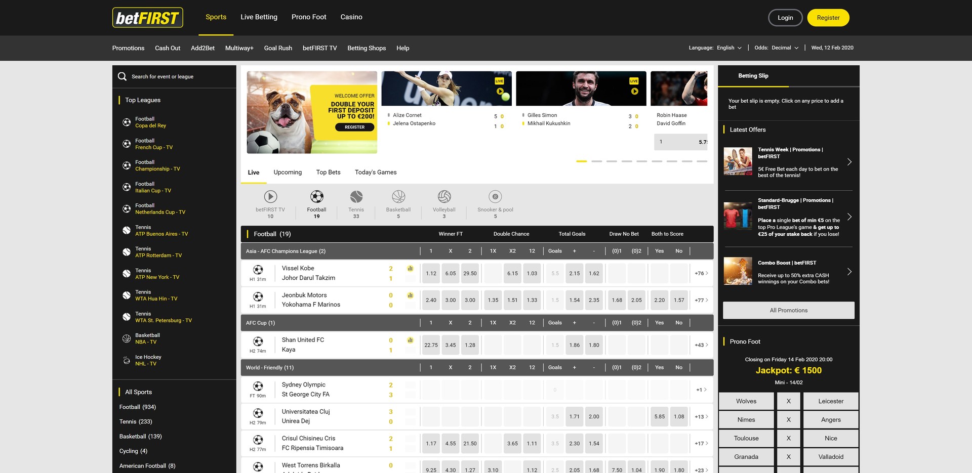Select 1.12 odds for Vissel Kobe win
This screenshot has width=972, height=473.
tap(431, 273)
